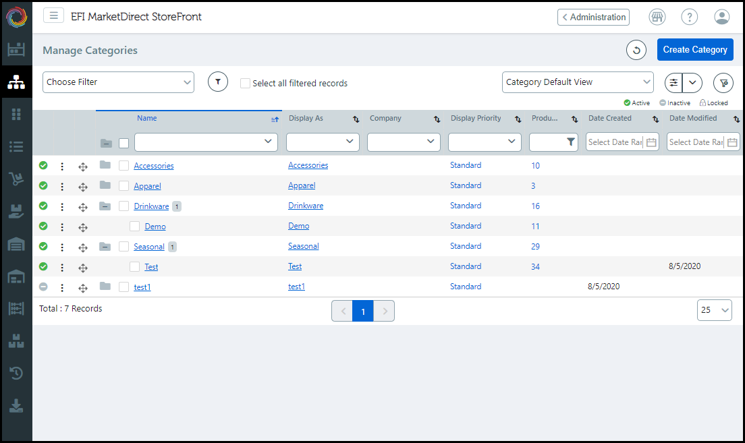
Task: Tick the header select-all rows checkbox
Action: click(123, 143)
